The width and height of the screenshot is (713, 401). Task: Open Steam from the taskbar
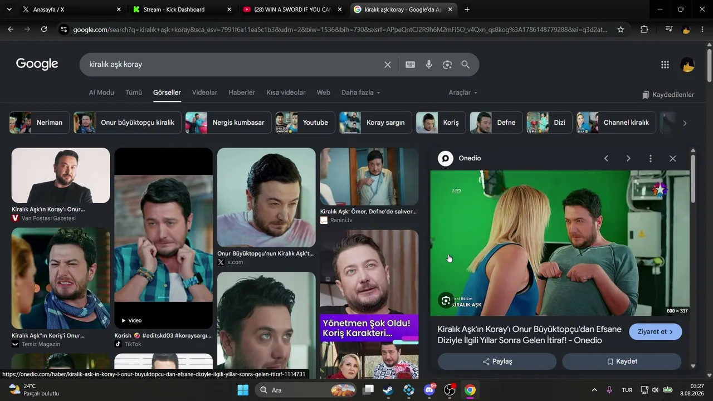tap(388, 390)
